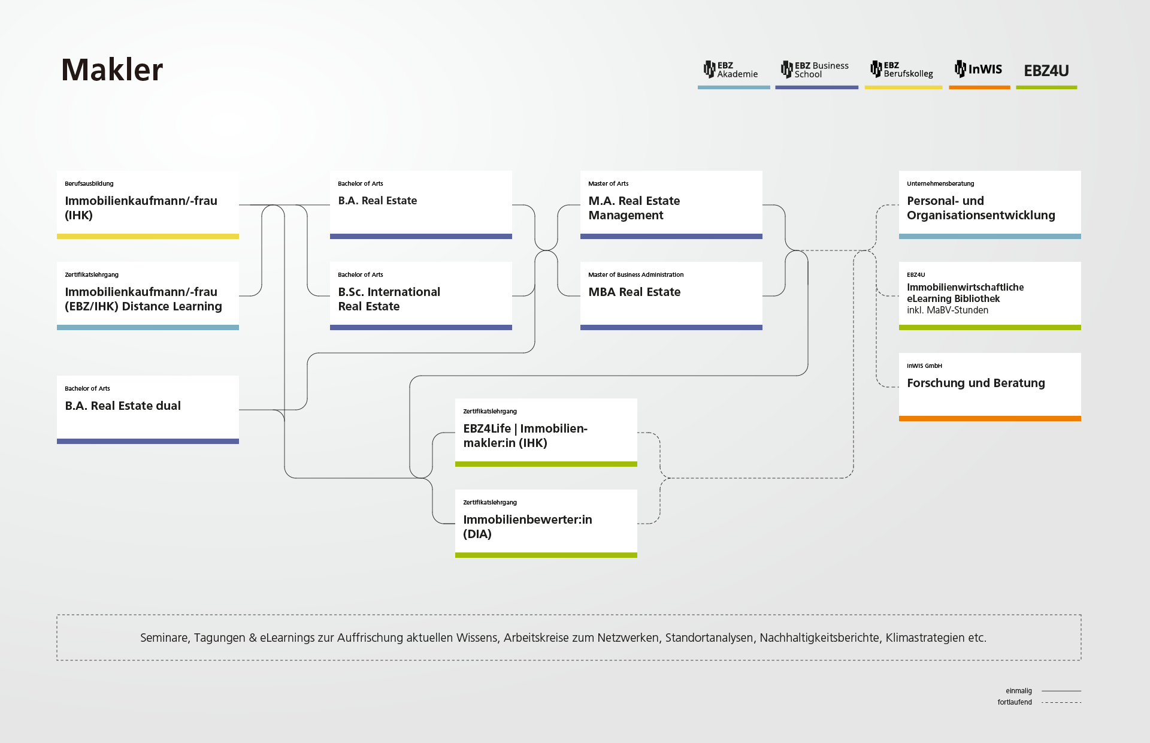Open the Immobilienwirtschaftliche eLearning Bibliothek card

(990, 296)
